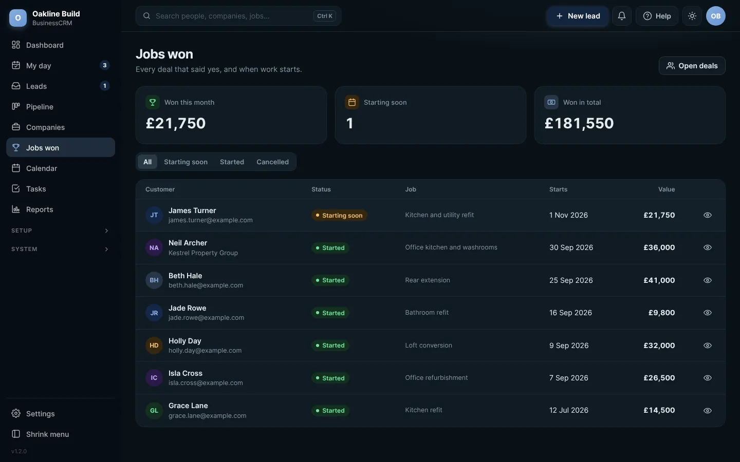
Task: Focus the search people, companies, jobs field
Action: point(238,16)
